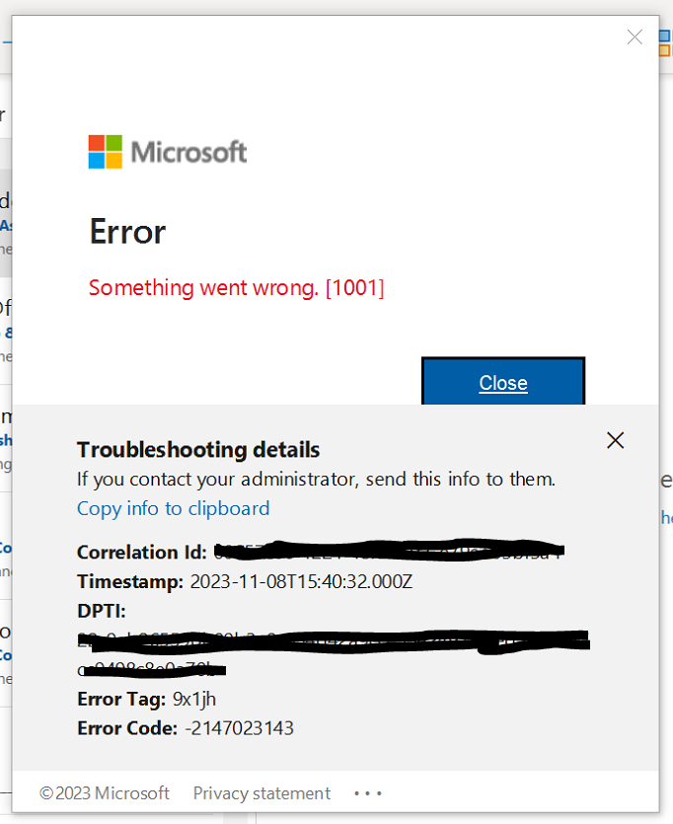Click the Something went wrong error message

(x=236, y=287)
